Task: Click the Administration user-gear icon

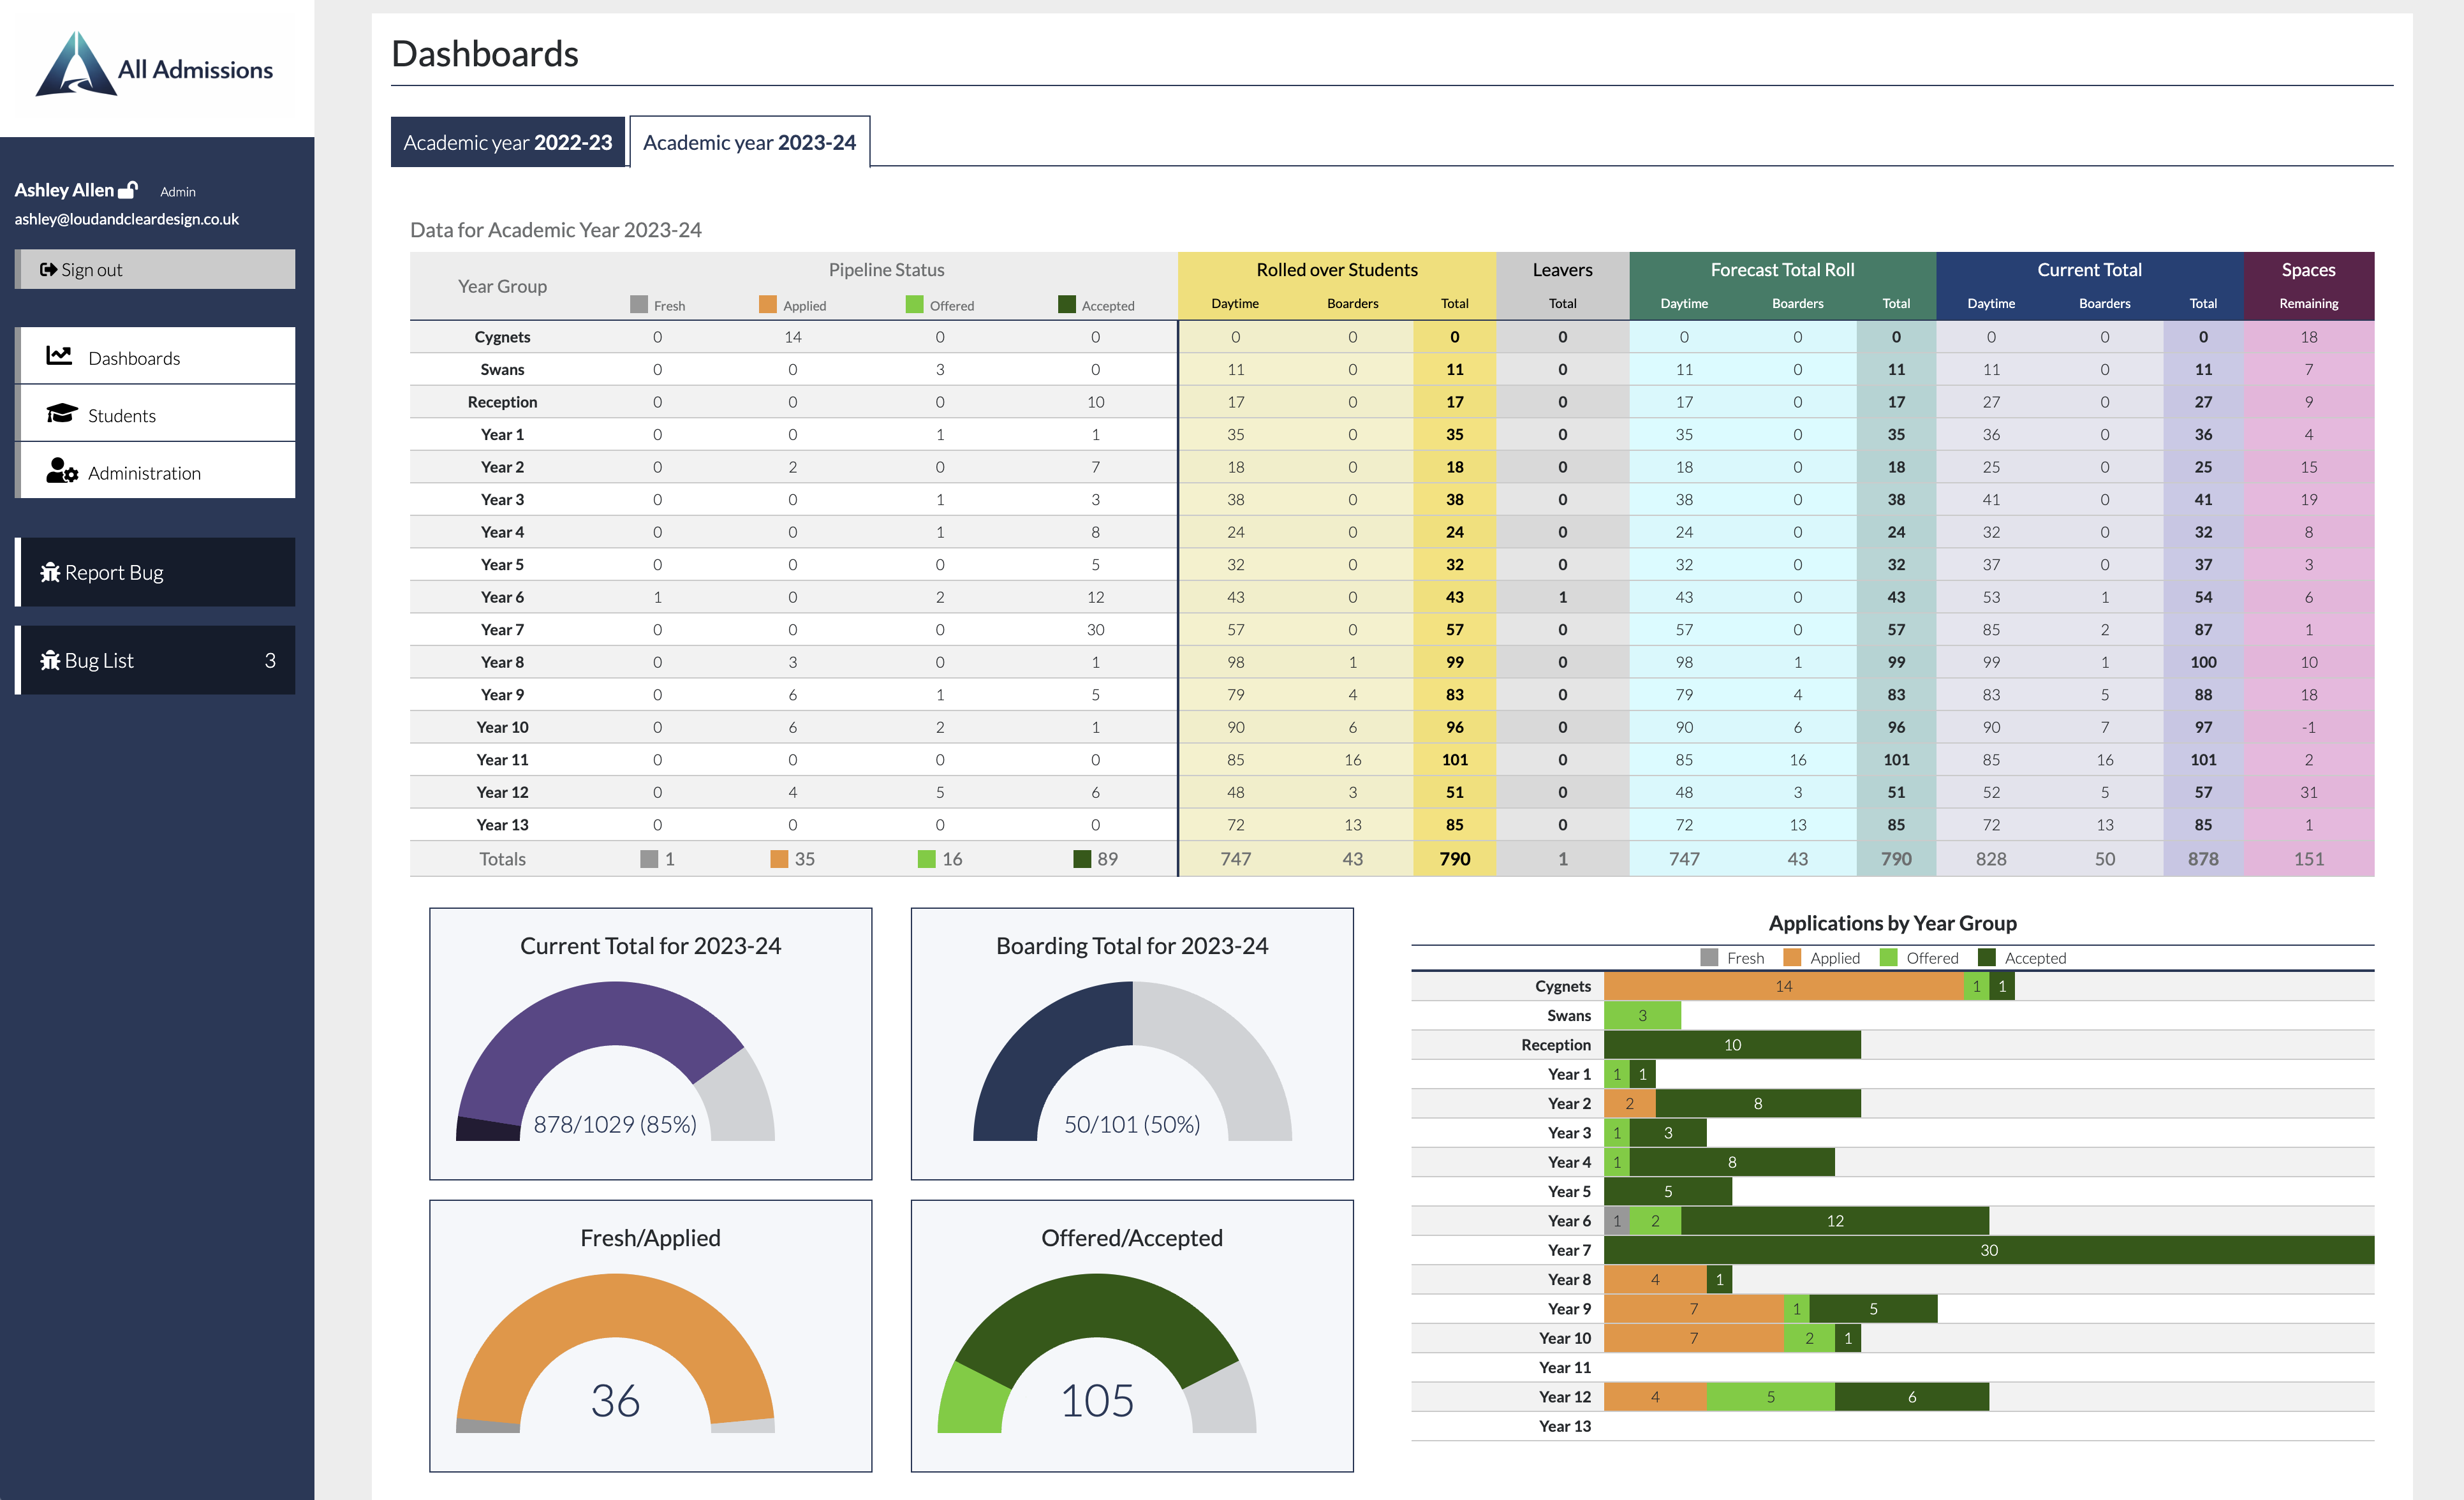Action: pyautogui.click(x=61, y=471)
